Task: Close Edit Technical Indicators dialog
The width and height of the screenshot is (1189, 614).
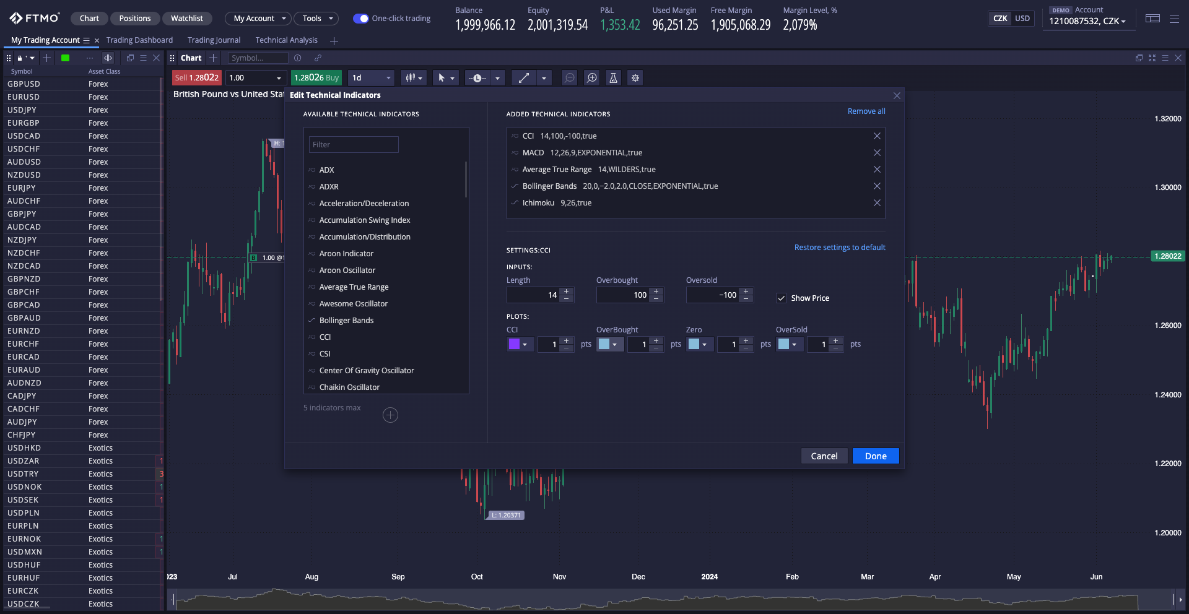Action: 897,95
